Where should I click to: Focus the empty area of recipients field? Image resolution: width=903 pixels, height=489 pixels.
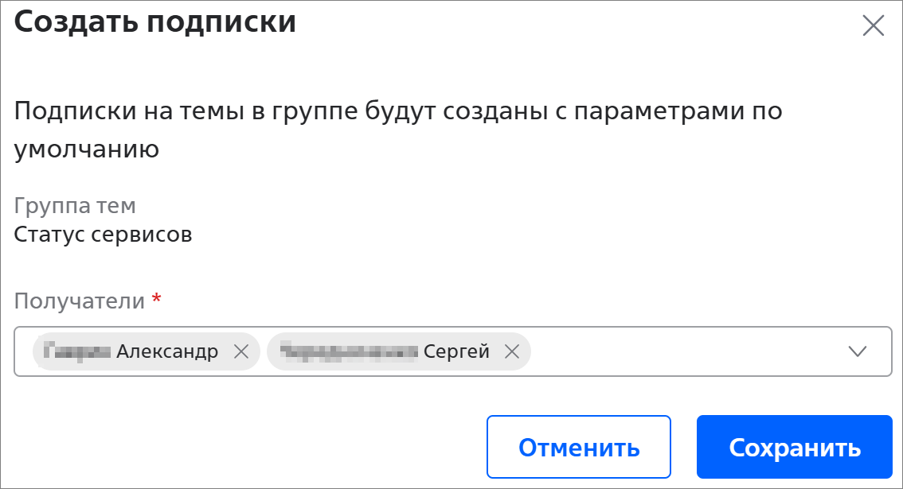[686, 351]
